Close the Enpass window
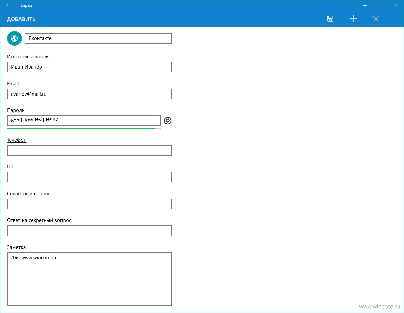Screen dimensions: 404x313 coord(396,5)
